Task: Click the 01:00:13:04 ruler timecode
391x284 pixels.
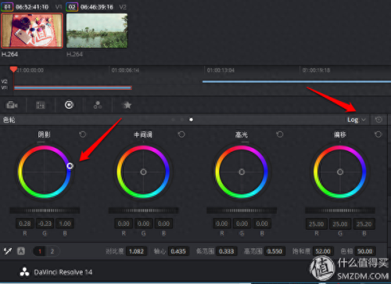Action: pos(221,70)
